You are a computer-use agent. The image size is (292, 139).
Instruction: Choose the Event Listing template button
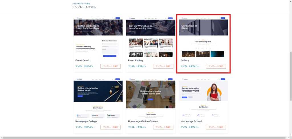(163, 66)
